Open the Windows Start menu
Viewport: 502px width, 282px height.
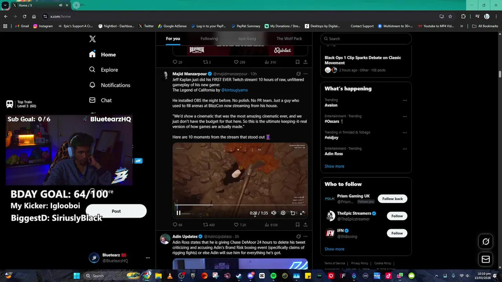click(76, 276)
